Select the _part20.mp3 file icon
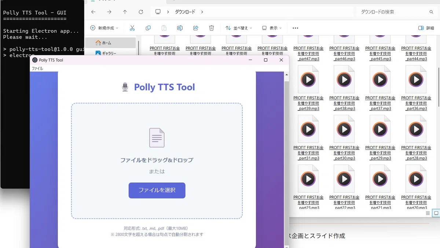 [x=416, y=179]
